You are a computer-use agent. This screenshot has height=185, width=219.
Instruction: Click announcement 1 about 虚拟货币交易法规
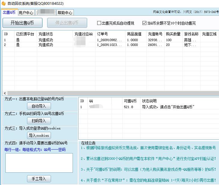click(148, 148)
